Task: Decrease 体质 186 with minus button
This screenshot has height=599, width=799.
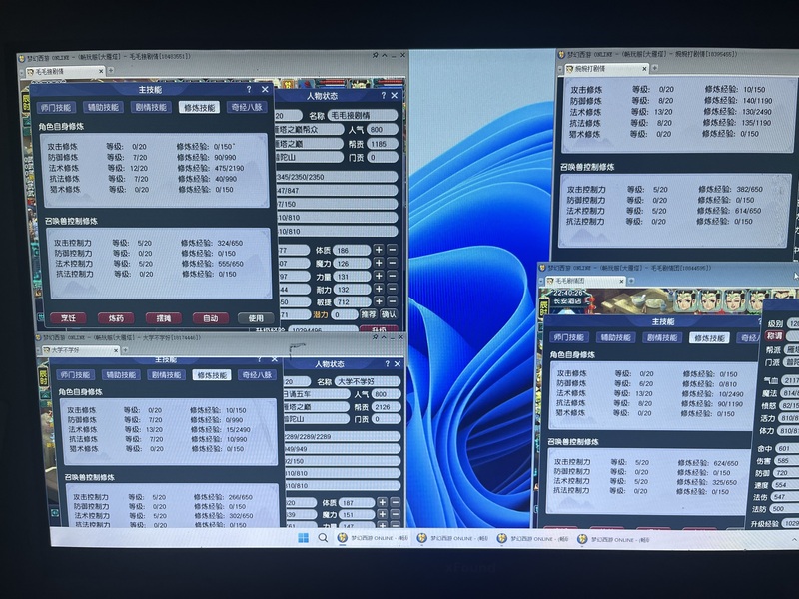Action: coord(392,250)
